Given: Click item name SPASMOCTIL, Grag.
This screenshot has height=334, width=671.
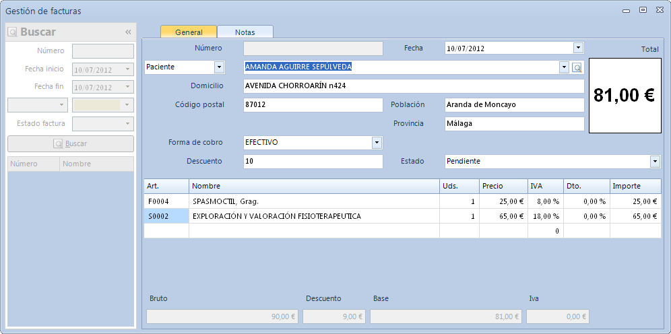Looking at the screenshot, I should 226,201.
